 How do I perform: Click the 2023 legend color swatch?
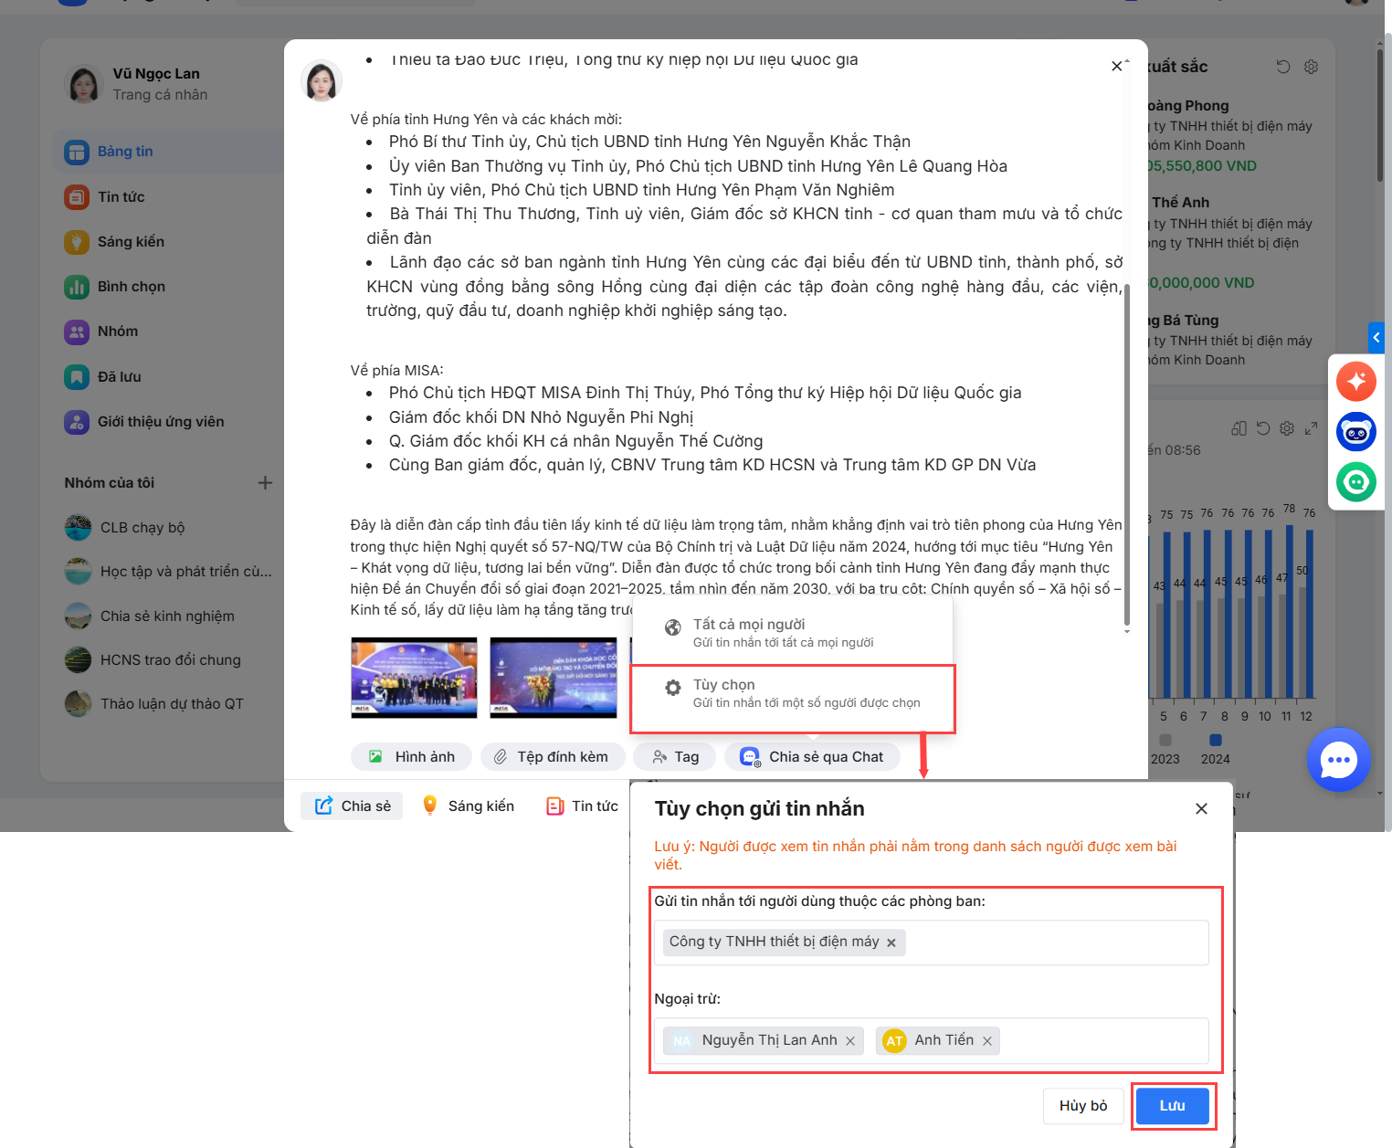(1165, 740)
